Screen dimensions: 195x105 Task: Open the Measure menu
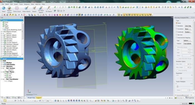coord(27,4)
